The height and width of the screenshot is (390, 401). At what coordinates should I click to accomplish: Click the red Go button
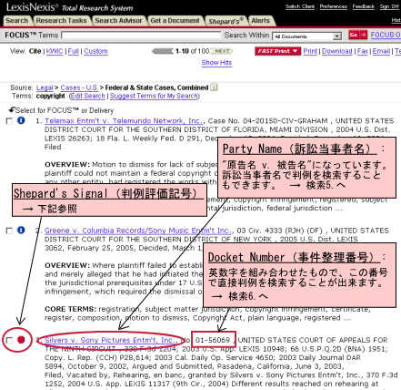pyautogui.click(x=357, y=35)
